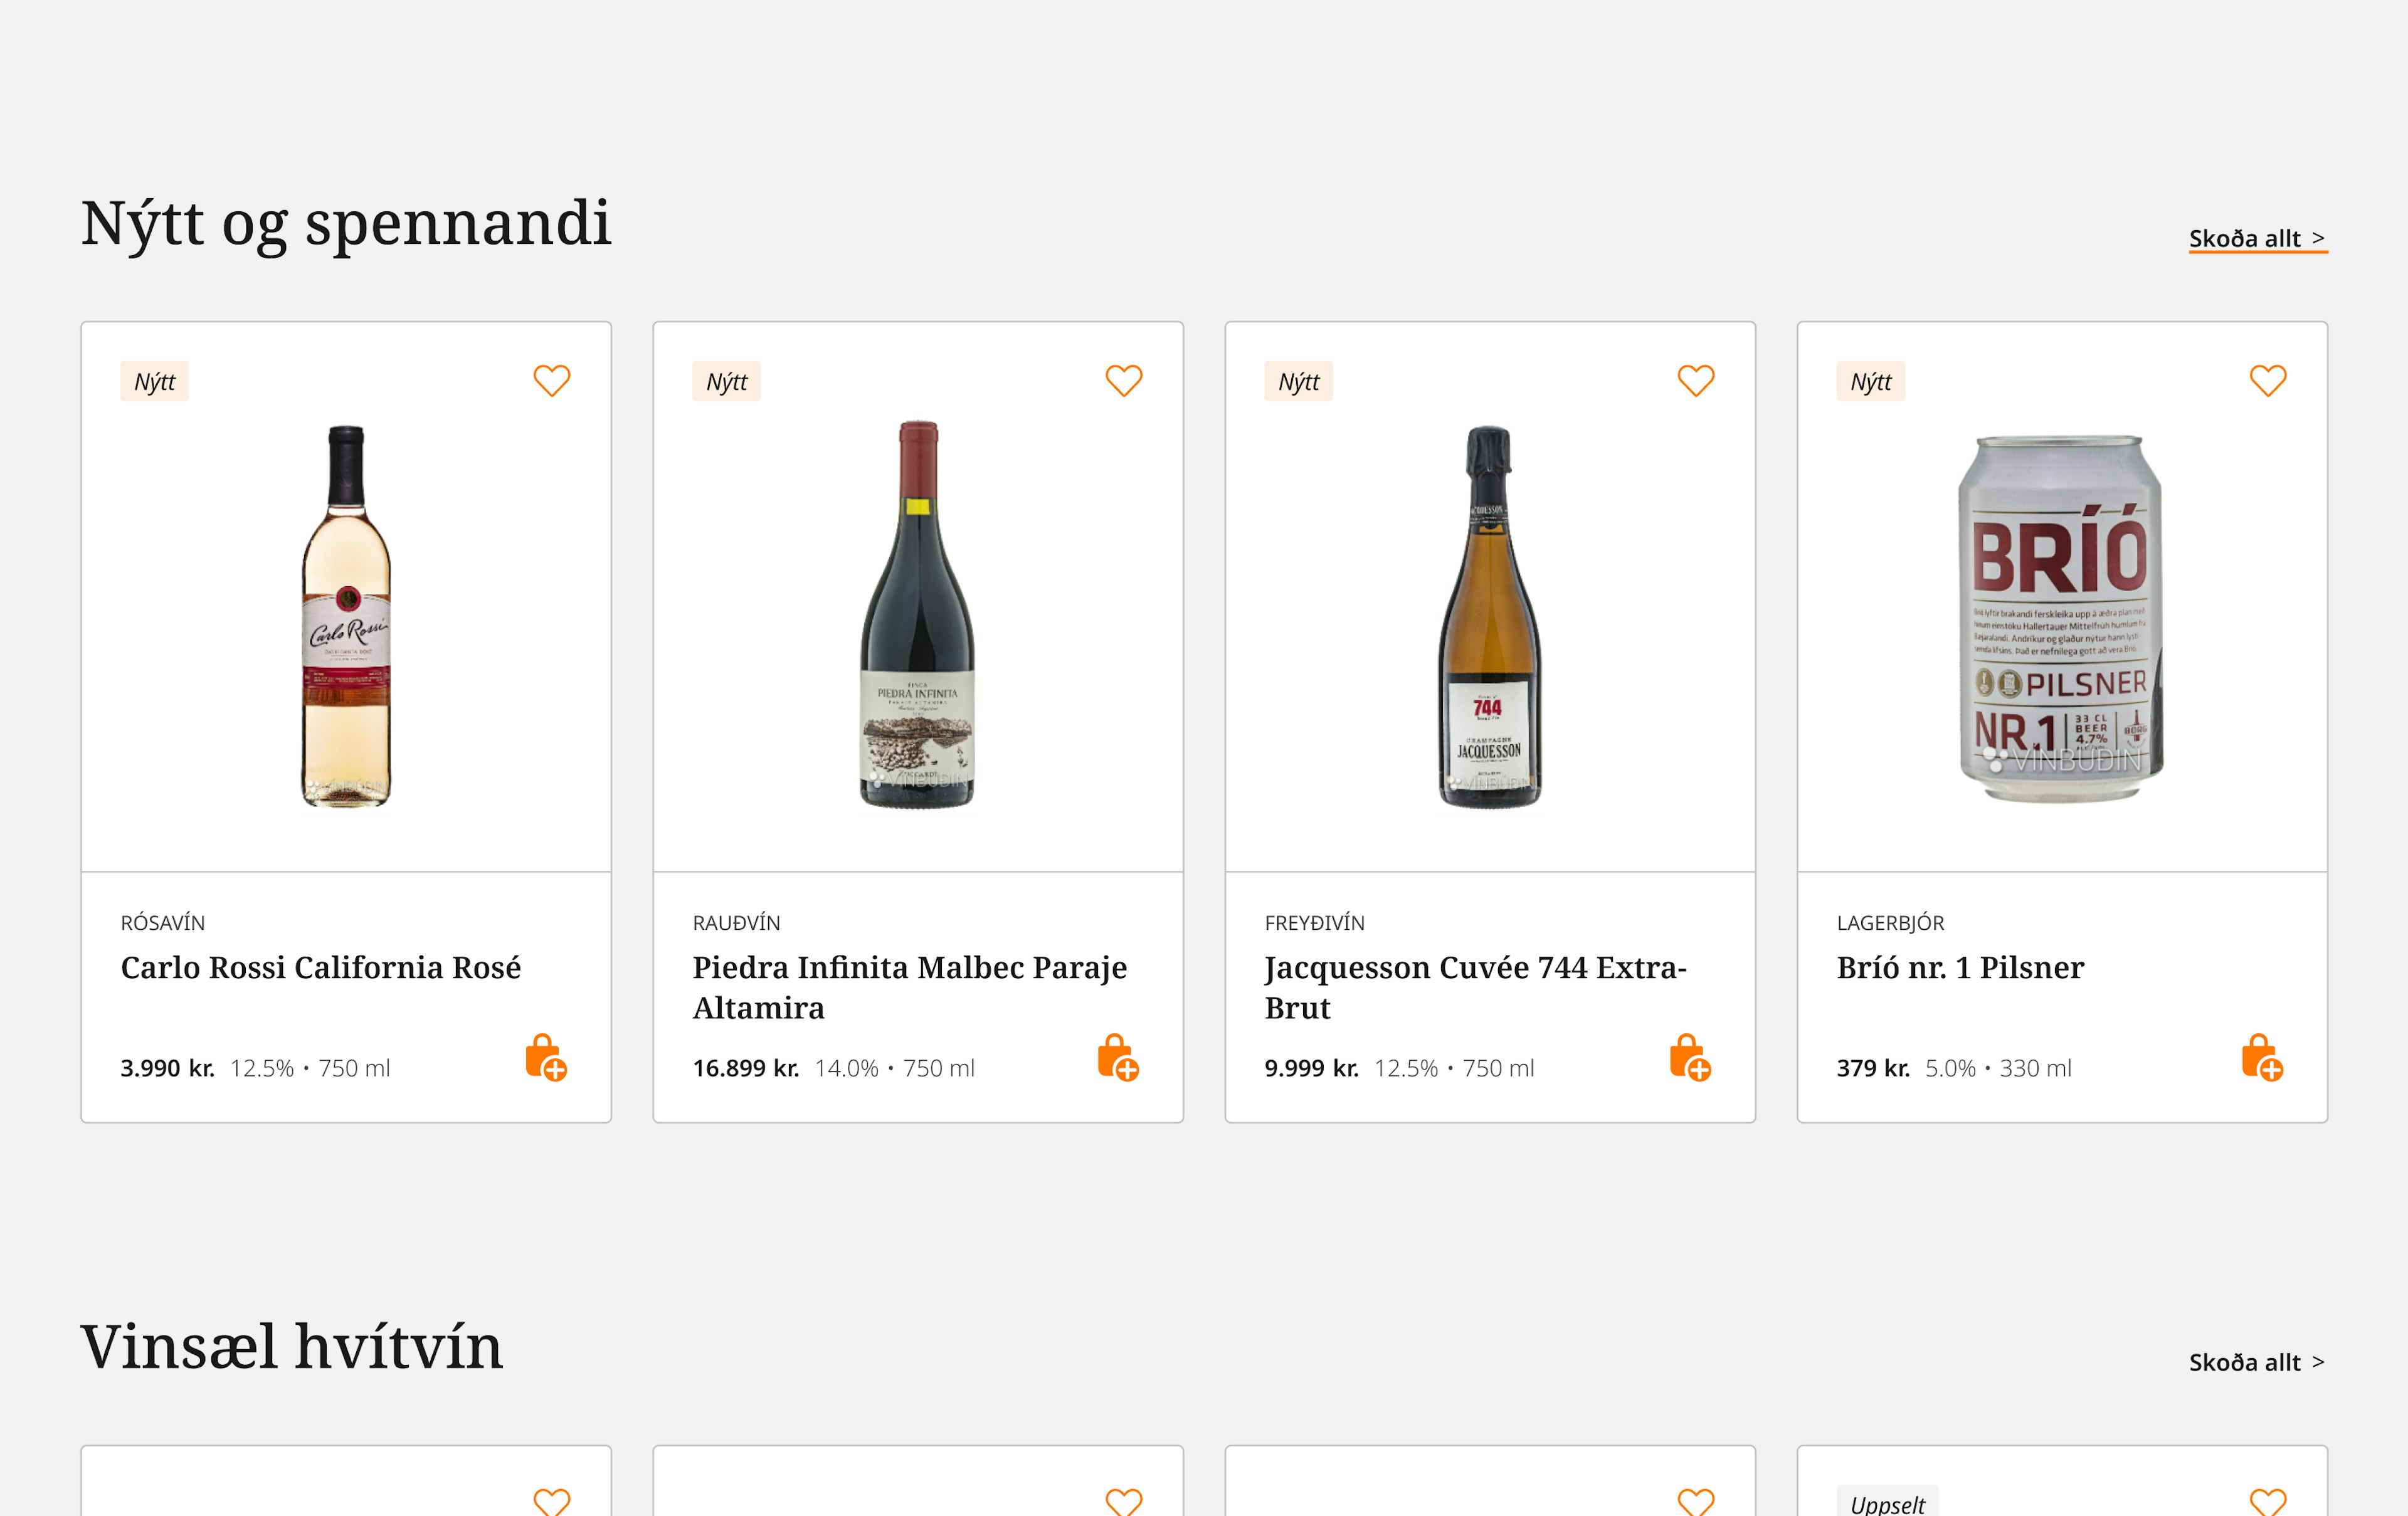Open Jacquesson Cuvée 744 Extra-Brut title
Viewport: 2408px width, 1516px height.
(1475, 987)
